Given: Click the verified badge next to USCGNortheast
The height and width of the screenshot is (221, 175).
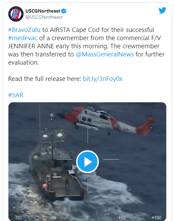Looking at the screenshot, I should [64, 11].
